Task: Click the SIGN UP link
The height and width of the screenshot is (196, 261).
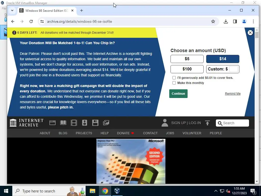Action: pyautogui.click(x=178, y=123)
